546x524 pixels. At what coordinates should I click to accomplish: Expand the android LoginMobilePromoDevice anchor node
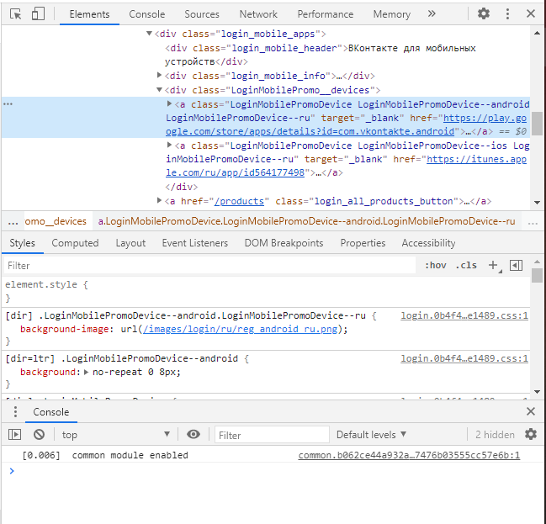point(169,103)
